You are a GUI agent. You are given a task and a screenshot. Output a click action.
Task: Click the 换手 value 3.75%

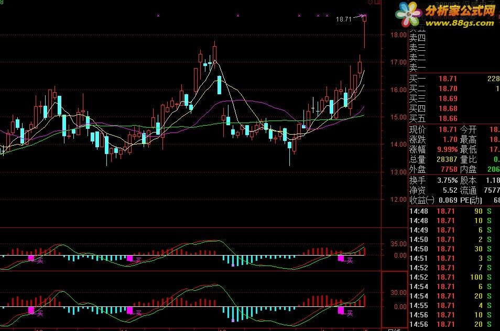click(448, 180)
